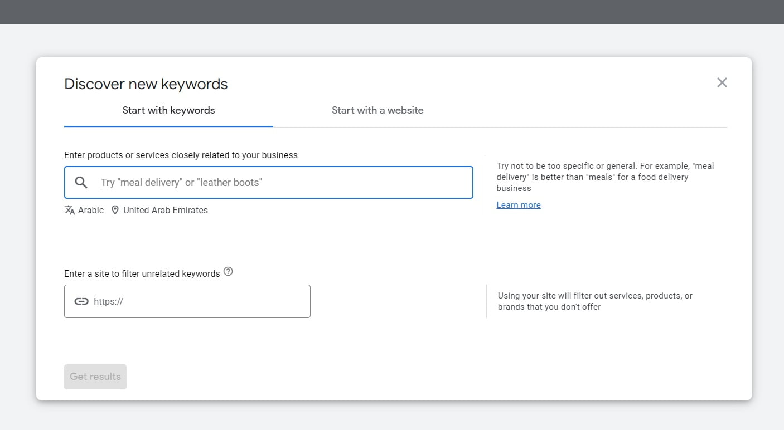
Task: Click the 'Enter a site to filter unrelated keywords' label
Action: pos(142,273)
